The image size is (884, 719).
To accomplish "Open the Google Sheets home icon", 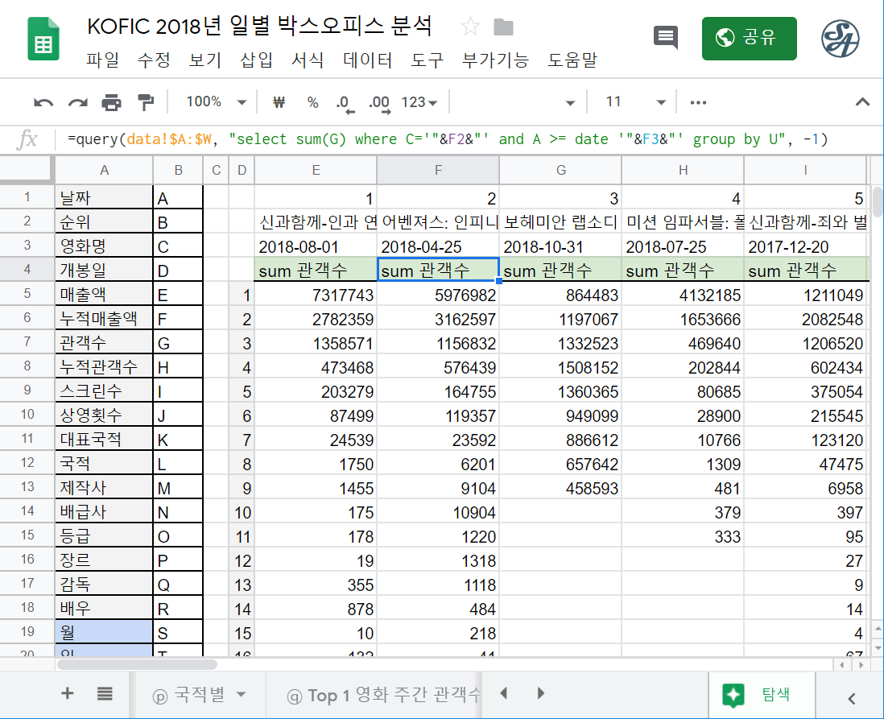I will pos(43,39).
